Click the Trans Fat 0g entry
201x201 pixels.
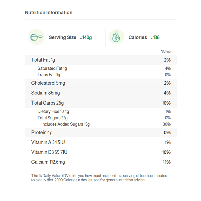(x=49, y=75)
